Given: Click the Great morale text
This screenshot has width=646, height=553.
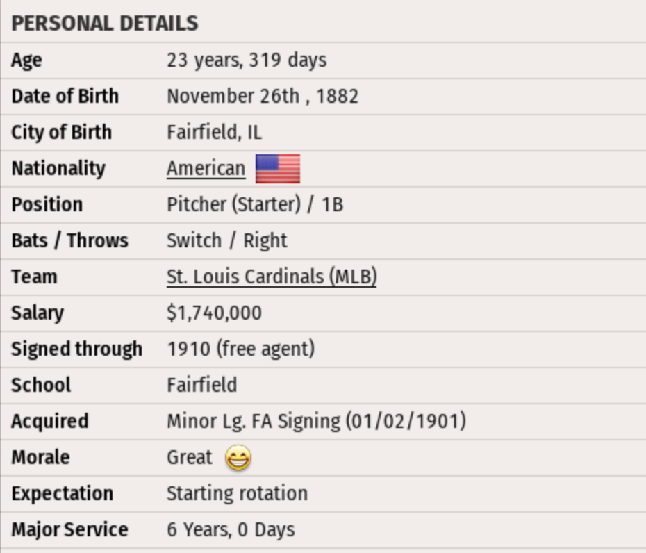Looking at the screenshot, I should (190, 457).
